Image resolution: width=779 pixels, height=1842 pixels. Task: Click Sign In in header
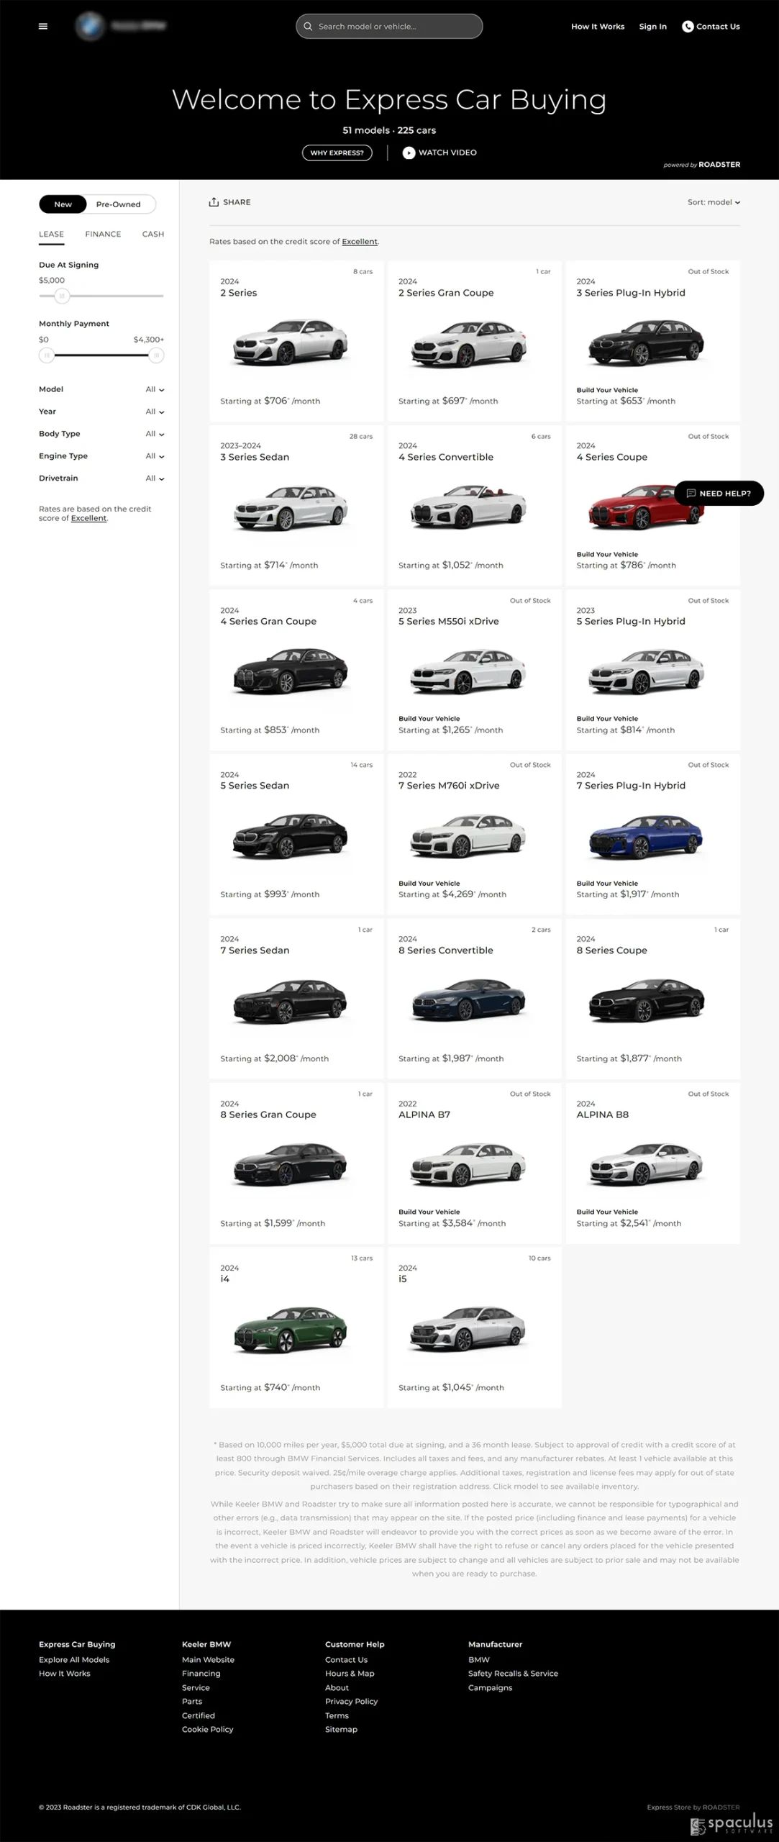pos(653,27)
